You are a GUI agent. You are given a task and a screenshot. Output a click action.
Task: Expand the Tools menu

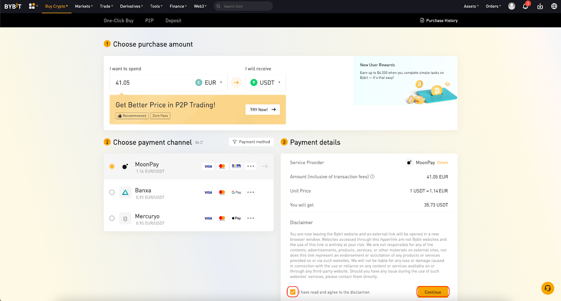coord(156,6)
